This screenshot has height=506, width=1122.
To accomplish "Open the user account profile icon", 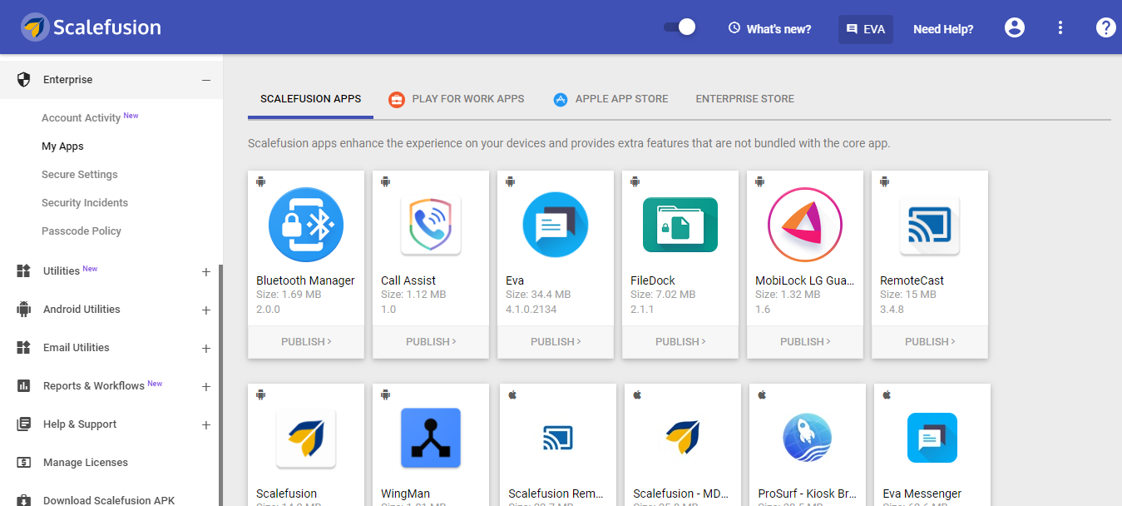I will (1015, 27).
